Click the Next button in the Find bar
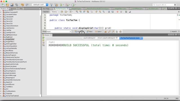The image size is (180, 101). (89, 32)
